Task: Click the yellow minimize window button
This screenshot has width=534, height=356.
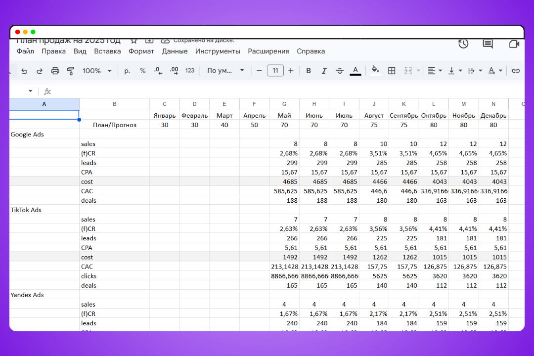Action: tap(25, 32)
